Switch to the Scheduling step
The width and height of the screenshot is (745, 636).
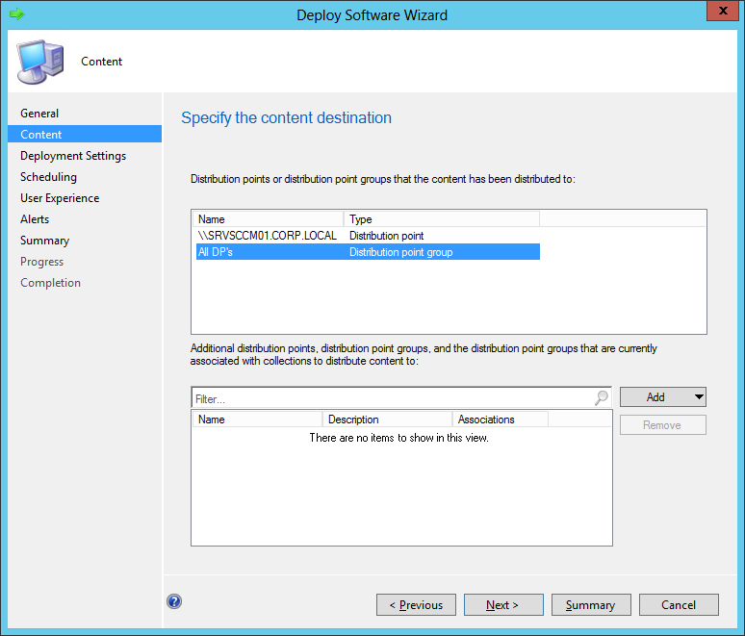click(48, 177)
